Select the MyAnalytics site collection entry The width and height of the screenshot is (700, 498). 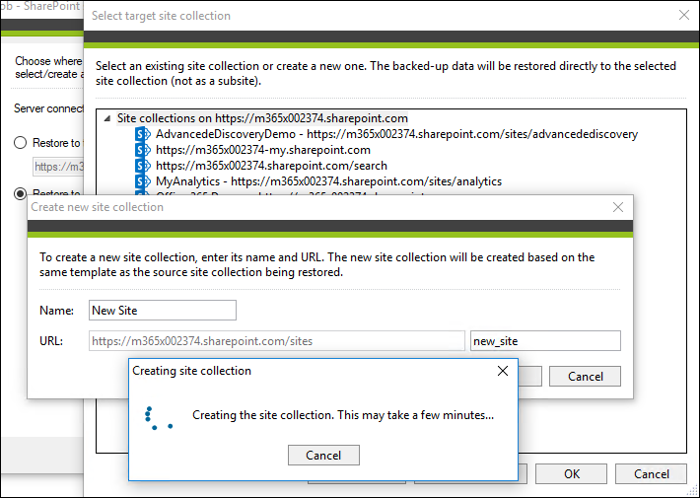click(328, 181)
